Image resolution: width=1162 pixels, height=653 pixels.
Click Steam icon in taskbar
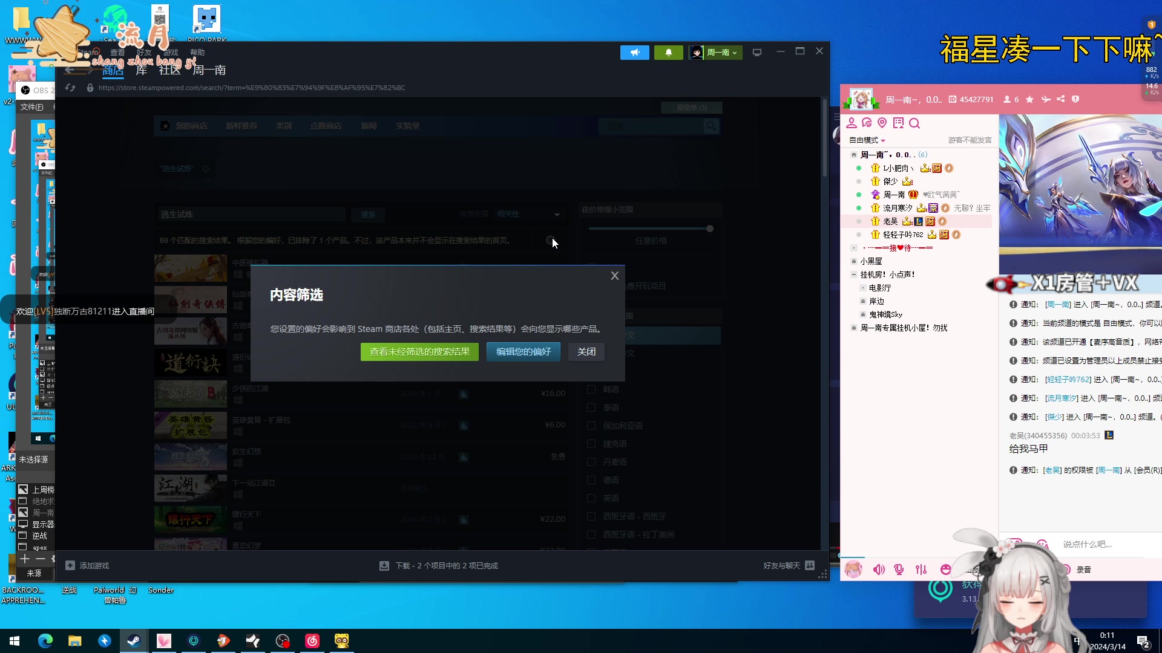pyautogui.click(x=134, y=641)
